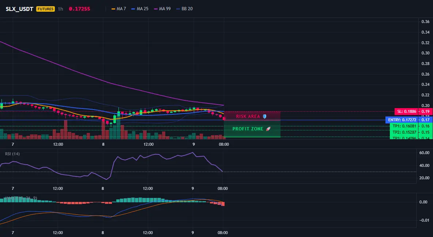Click the tallest red volume bar before day 8
433x237 pixels.
click(x=65, y=129)
